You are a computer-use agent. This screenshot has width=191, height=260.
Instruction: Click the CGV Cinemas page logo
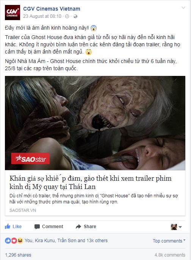coord(13,13)
